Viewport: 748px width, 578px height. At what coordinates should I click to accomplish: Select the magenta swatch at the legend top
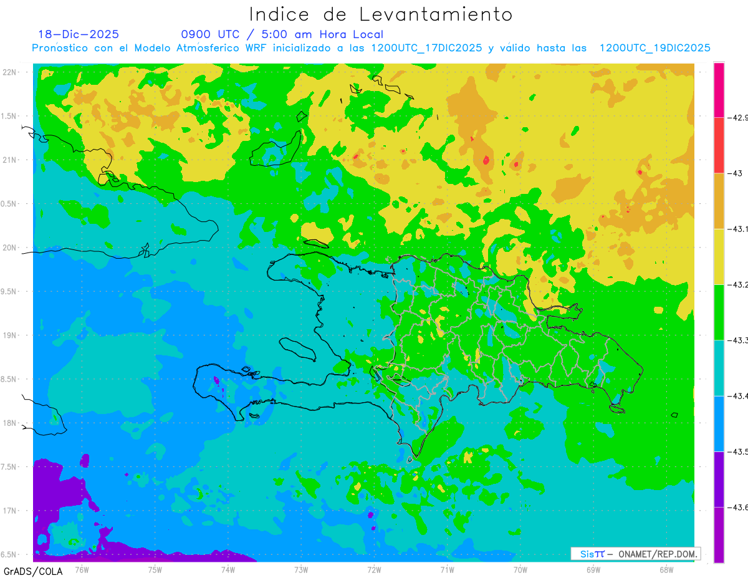[719, 90]
